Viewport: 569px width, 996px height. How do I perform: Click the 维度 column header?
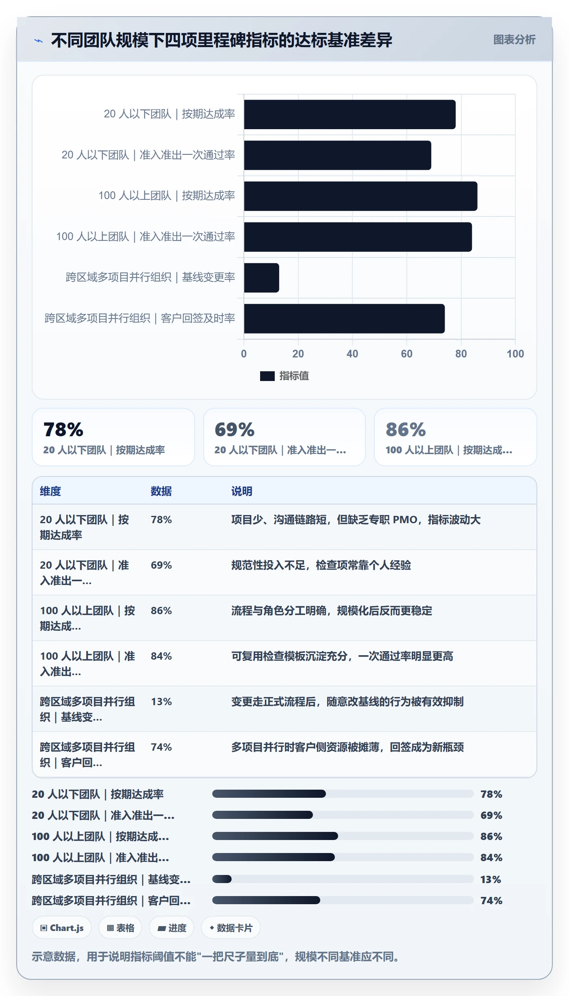50,491
